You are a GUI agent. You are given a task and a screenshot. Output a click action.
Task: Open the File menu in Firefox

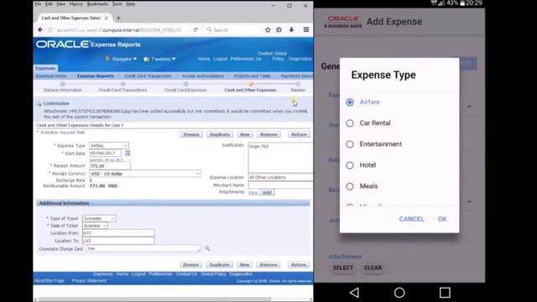pos(38,4)
